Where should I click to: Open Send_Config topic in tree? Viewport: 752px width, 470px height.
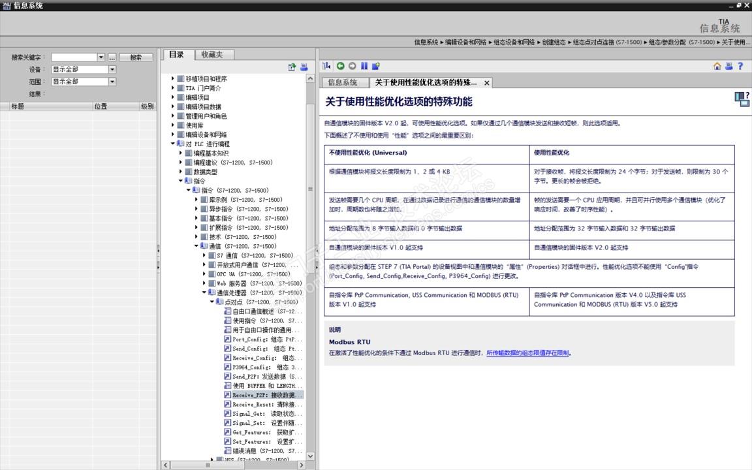pyautogui.click(x=264, y=349)
